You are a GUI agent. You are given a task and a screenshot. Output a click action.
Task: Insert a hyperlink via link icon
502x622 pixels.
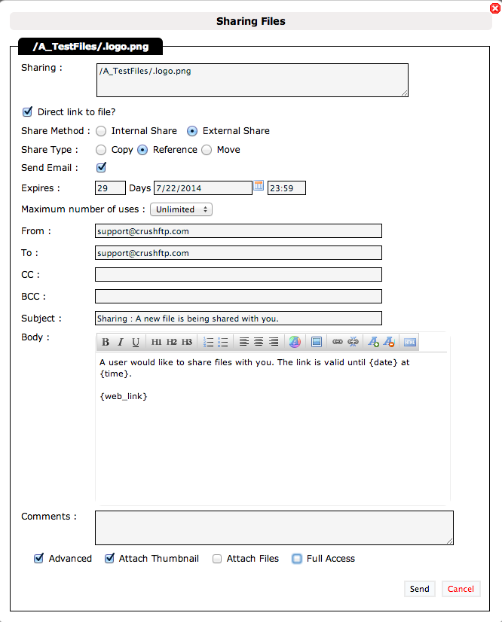[x=338, y=342]
